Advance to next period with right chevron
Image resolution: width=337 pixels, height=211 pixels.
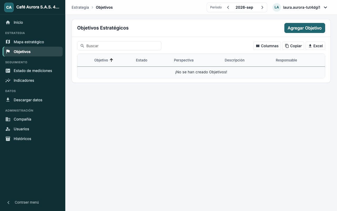(x=262, y=7)
